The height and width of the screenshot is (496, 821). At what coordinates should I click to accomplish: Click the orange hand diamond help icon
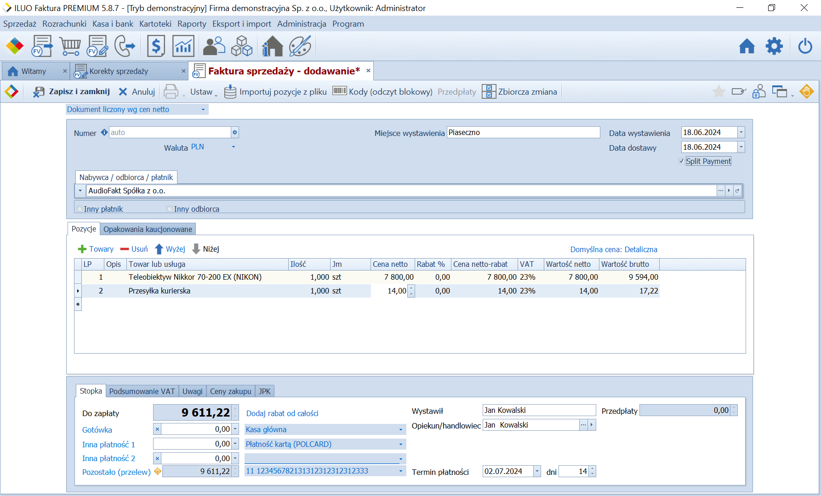tap(806, 91)
